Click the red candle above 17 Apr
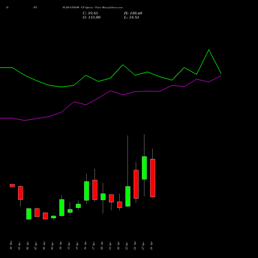Viewport: 258px width, 258px height. click(95, 190)
